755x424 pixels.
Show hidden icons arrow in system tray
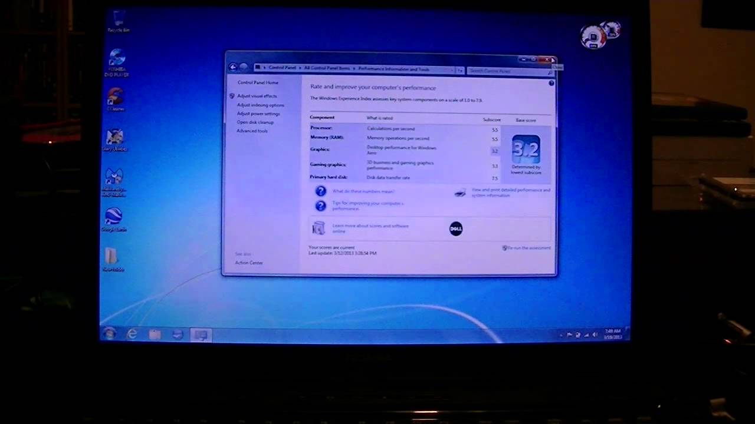click(x=561, y=335)
